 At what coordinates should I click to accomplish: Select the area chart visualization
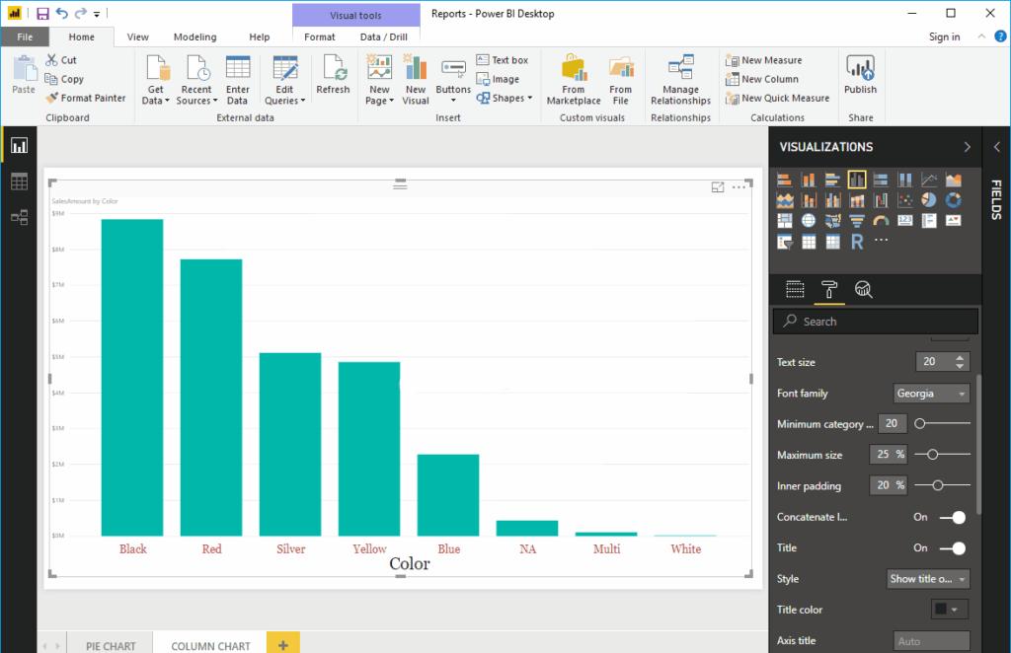click(954, 180)
